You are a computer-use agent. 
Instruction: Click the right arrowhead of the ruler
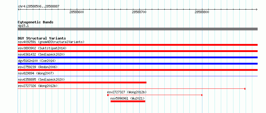[257, 10]
